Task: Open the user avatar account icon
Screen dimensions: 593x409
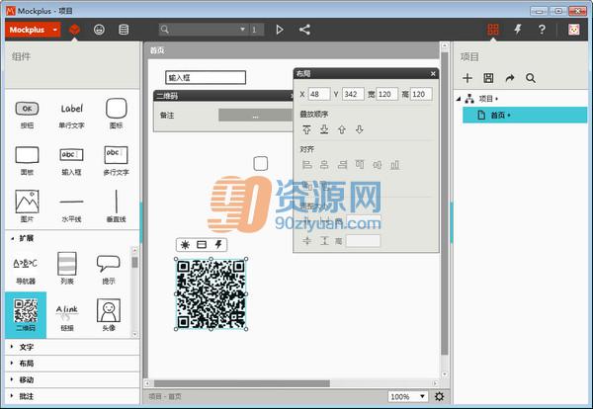Action: click(573, 29)
